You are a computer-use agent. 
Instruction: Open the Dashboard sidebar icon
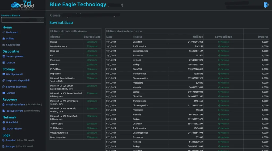(4, 32)
